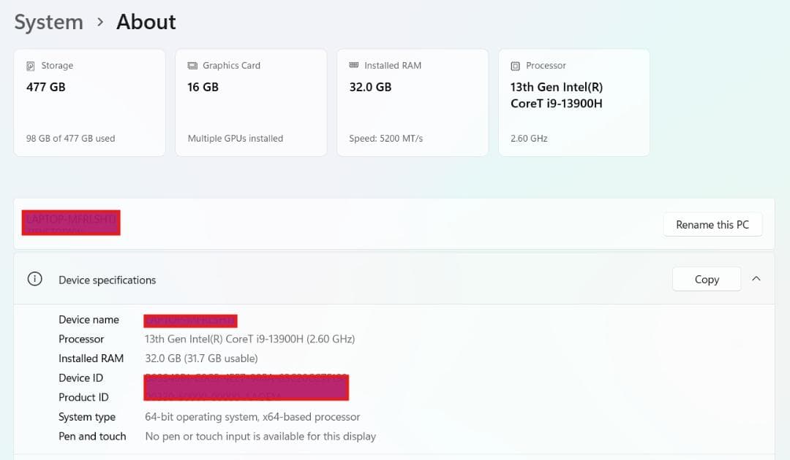
Task: Click the Pen and touch label
Action: pyautogui.click(x=92, y=436)
